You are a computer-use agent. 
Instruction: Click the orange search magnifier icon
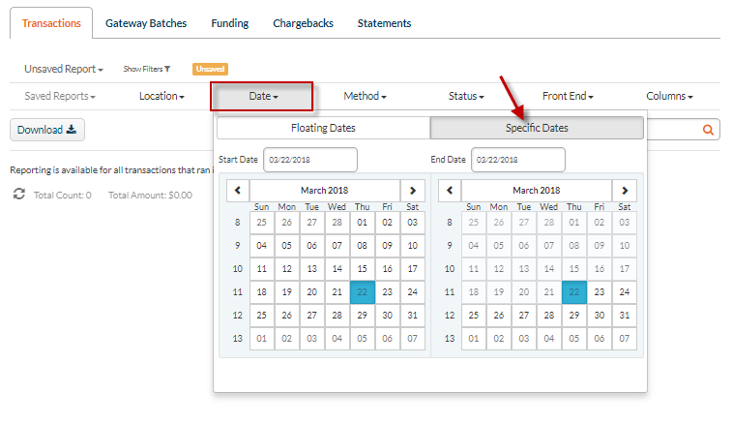(x=707, y=129)
